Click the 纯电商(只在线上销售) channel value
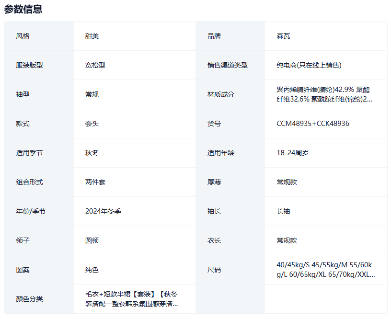The height and width of the screenshot is (319, 391). [309, 65]
